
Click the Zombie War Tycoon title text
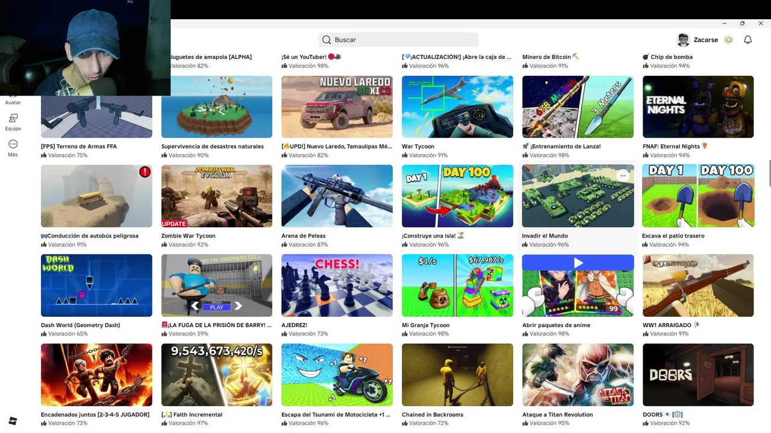[x=189, y=236]
